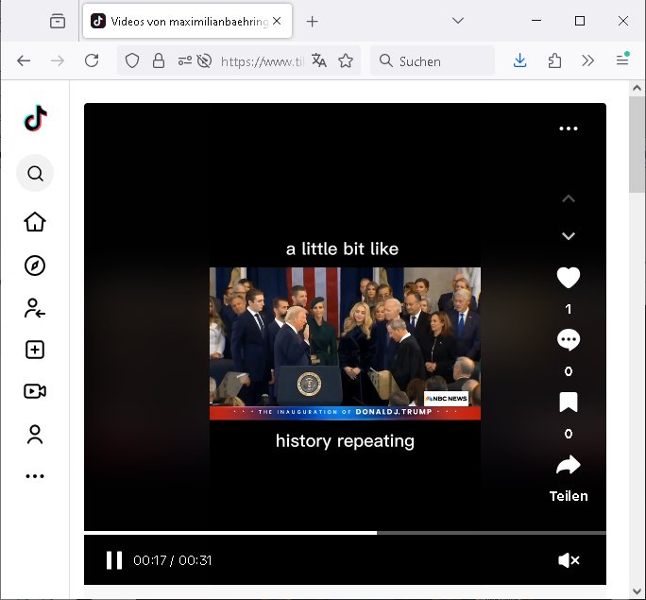
Task: Open the video options three-dot menu
Action: point(569,129)
